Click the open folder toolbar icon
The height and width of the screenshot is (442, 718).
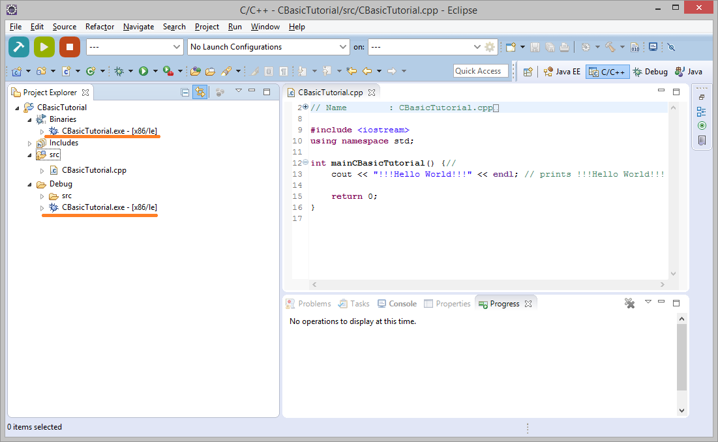(x=210, y=71)
